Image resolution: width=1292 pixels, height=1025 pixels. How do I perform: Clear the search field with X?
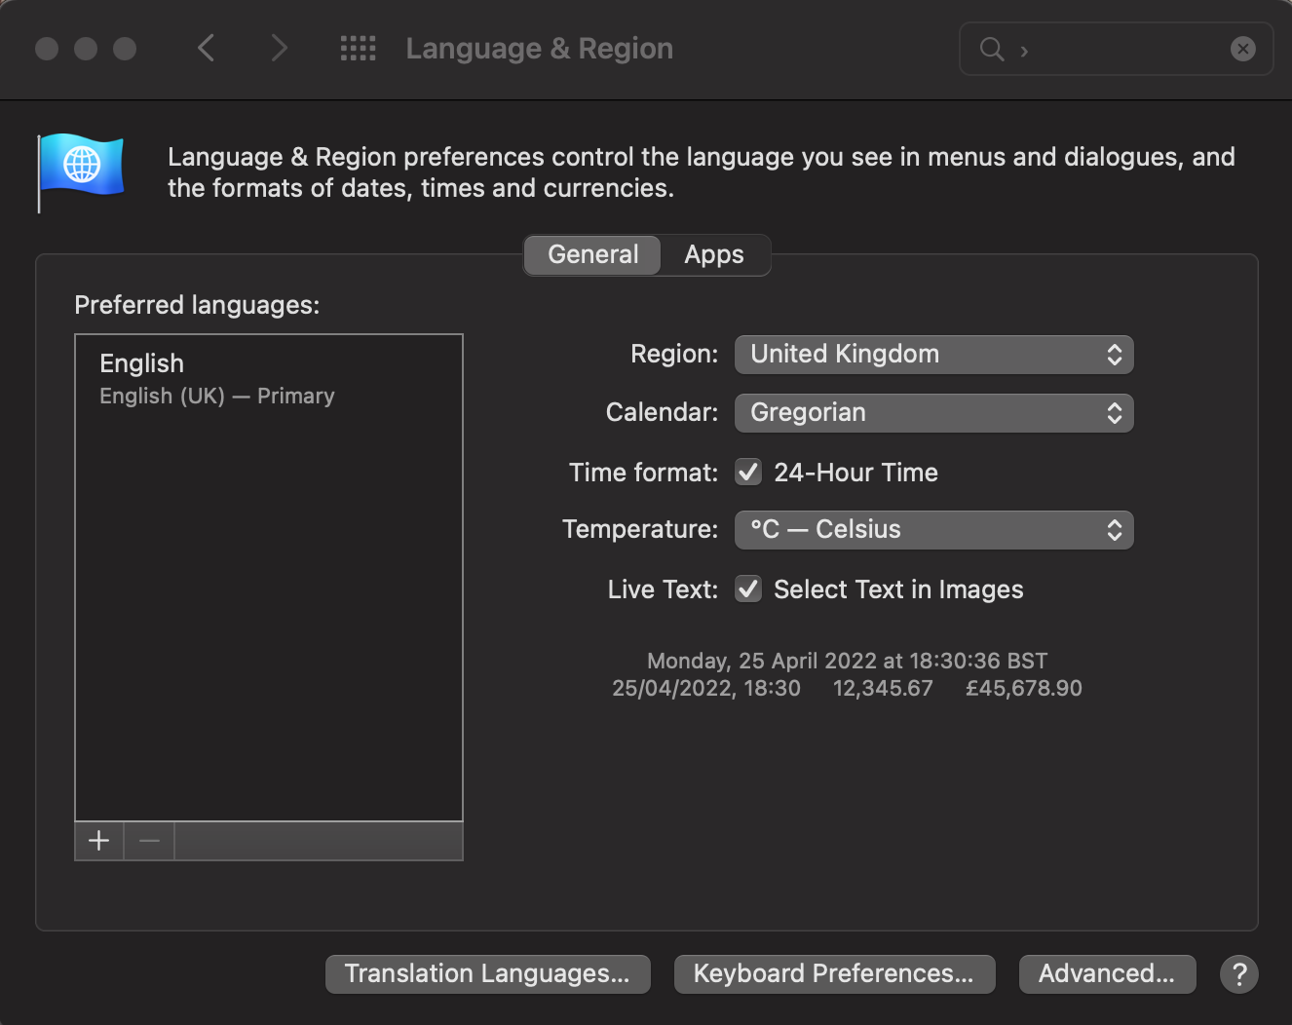tap(1243, 49)
